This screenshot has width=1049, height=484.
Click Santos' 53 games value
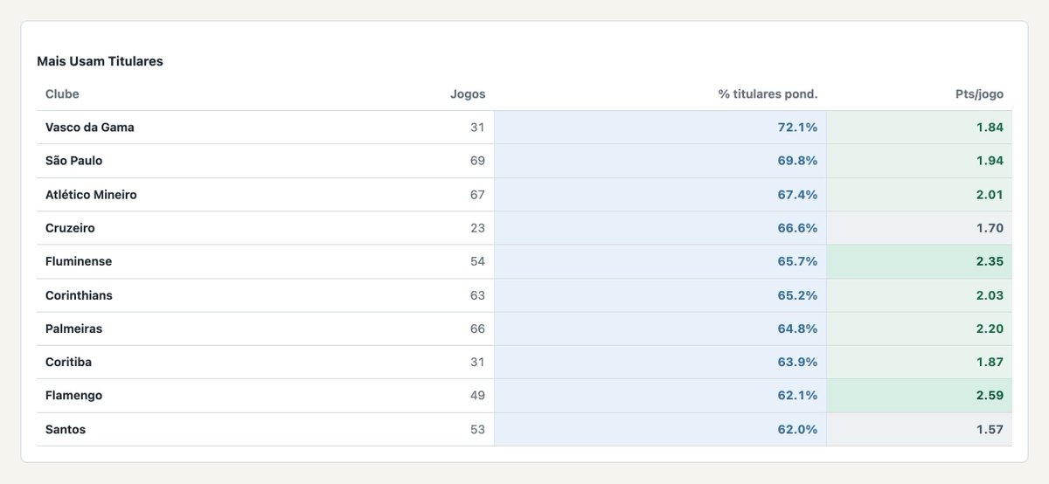tap(477, 429)
